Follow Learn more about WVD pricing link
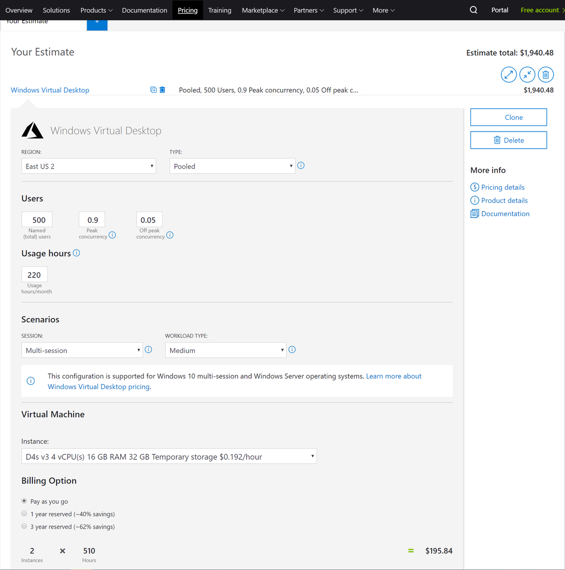Screen dimensions: 565x570 click(235, 381)
